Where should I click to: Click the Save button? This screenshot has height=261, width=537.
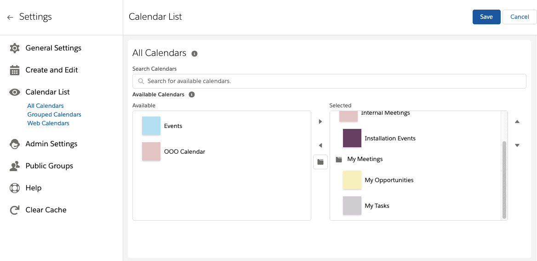(486, 17)
